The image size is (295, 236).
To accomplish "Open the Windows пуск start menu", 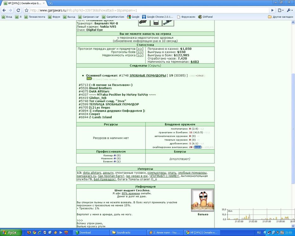I will [10, 233].
